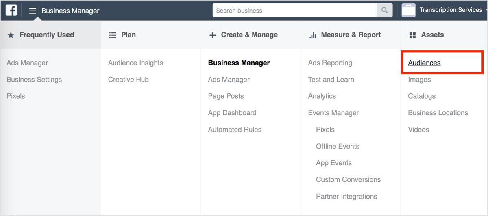This screenshot has width=488, height=216.
Task: Open Creative Hub
Action: pos(128,80)
